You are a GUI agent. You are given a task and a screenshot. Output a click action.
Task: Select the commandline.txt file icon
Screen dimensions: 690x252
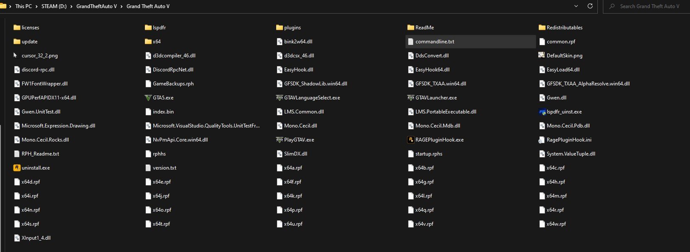click(410, 42)
